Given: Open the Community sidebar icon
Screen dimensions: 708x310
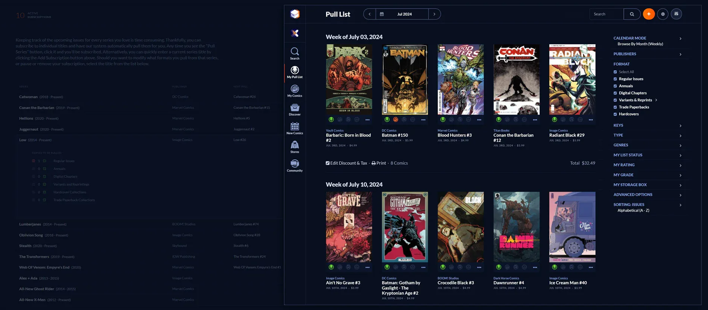Looking at the screenshot, I should [x=294, y=165].
